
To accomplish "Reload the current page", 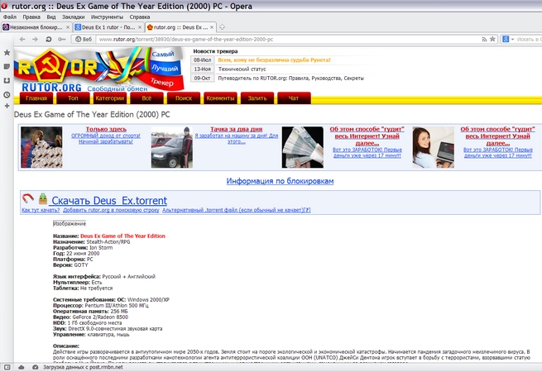I will pos(48,40).
